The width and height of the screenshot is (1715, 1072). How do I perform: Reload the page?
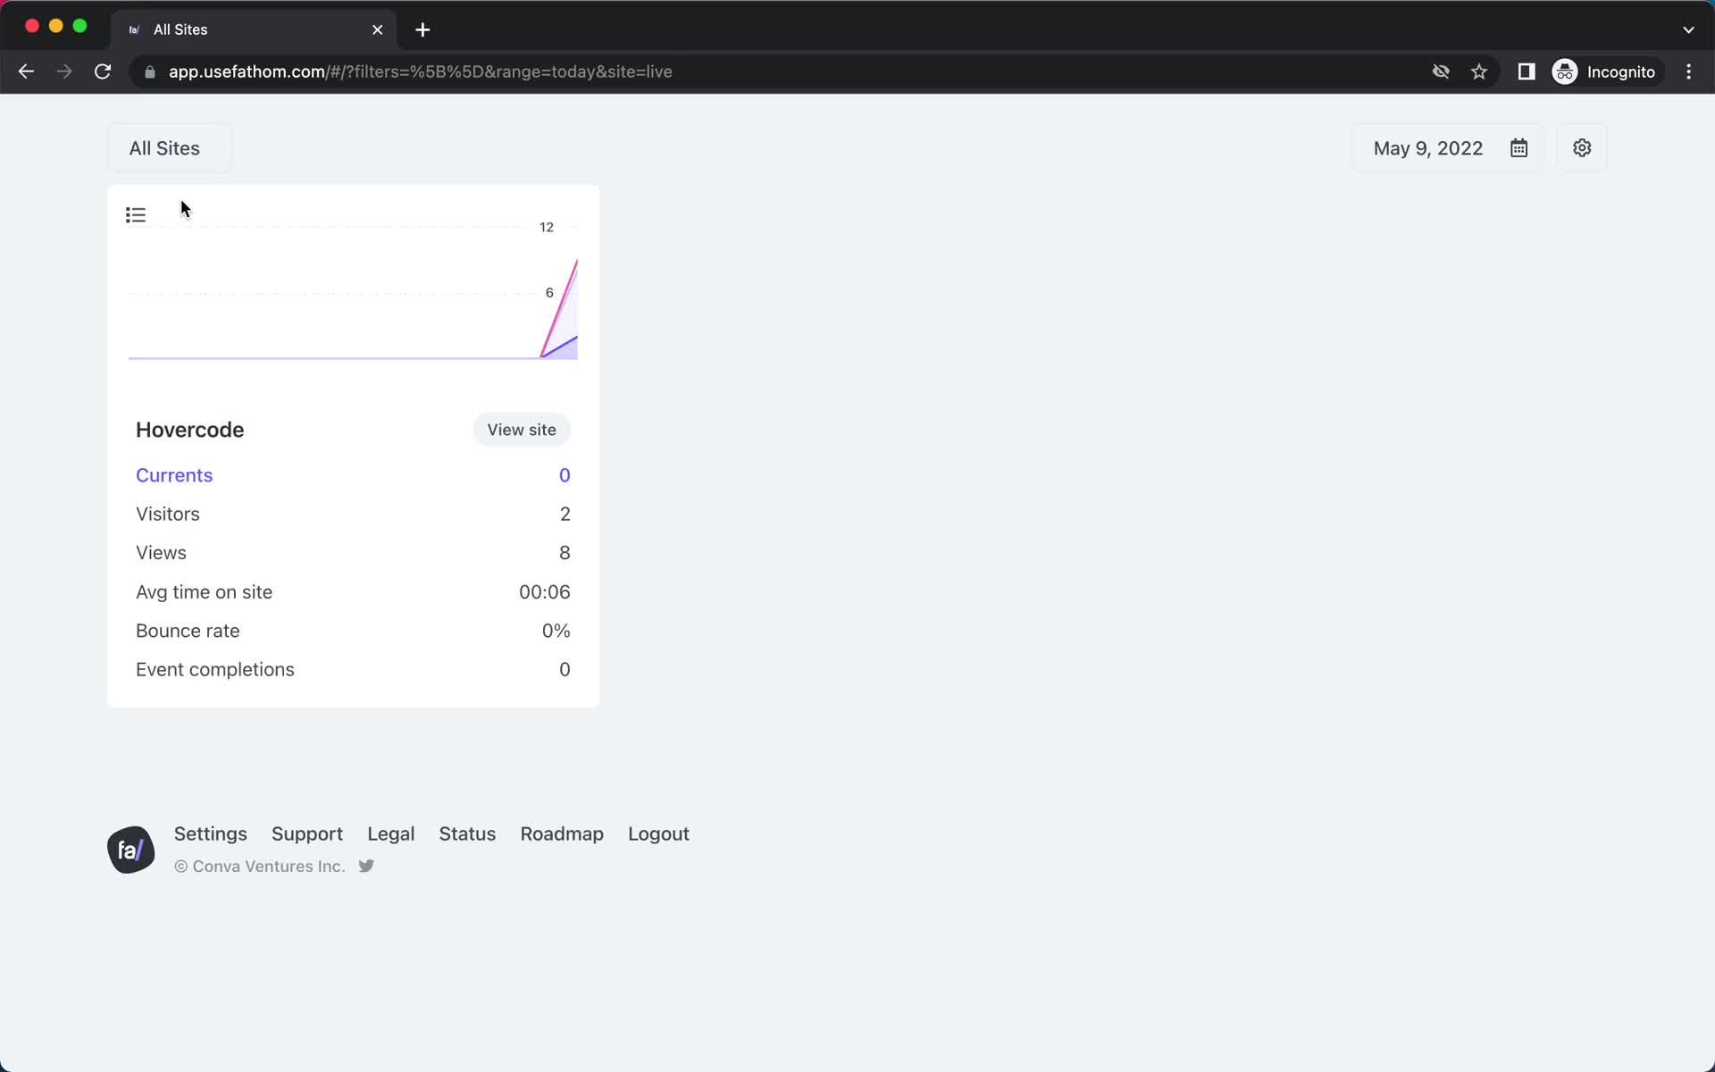(103, 71)
